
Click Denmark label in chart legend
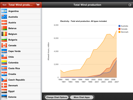[x=125, y=32]
